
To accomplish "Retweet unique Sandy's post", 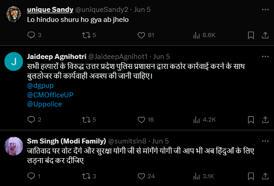I will [85, 35].
